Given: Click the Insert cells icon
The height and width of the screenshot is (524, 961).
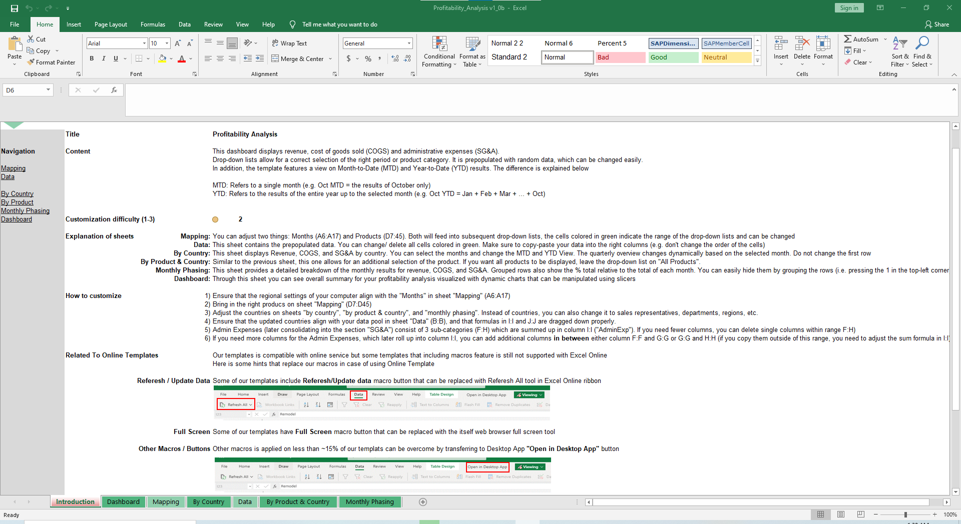Looking at the screenshot, I should tap(781, 44).
